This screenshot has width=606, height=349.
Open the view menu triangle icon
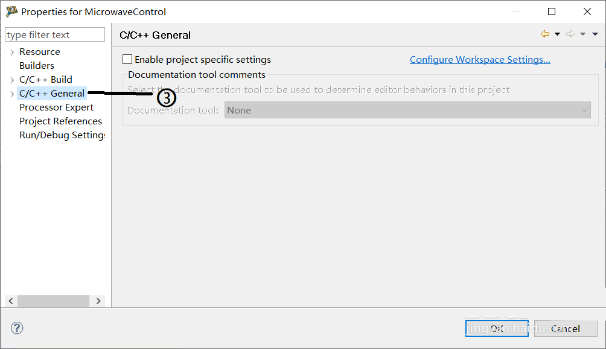click(595, 34)
